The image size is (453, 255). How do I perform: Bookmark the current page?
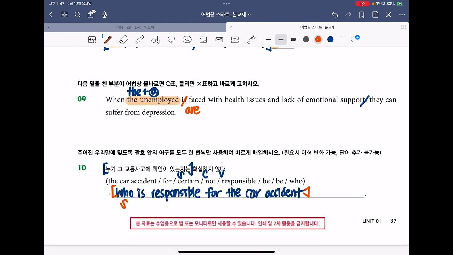(x=362, y=15)
